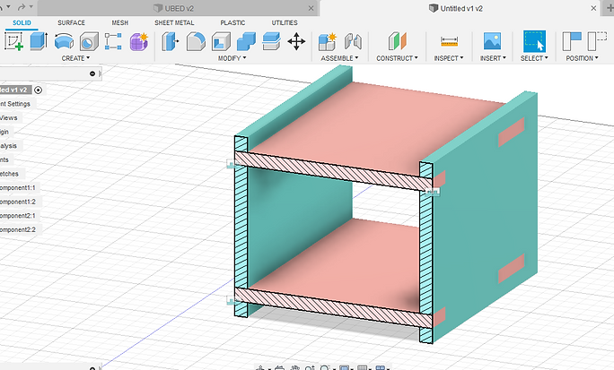The width and height of the screenshot is (614, 370).
Task: Click the Joint icon in Assemble
Action: tap(353, 41)
